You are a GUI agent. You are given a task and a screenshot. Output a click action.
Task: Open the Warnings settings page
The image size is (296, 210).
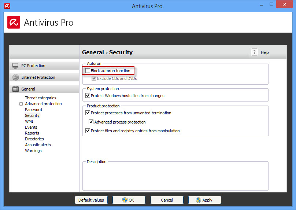pyautogui.click(x=33, y=151)
